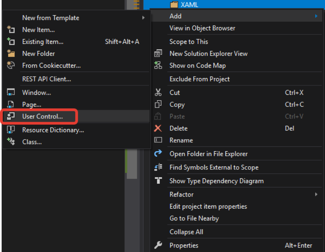The height and width of the screenshot is (252, 325).
Task: Choose Collapse All from context menu
Action: tap(186, 232)
